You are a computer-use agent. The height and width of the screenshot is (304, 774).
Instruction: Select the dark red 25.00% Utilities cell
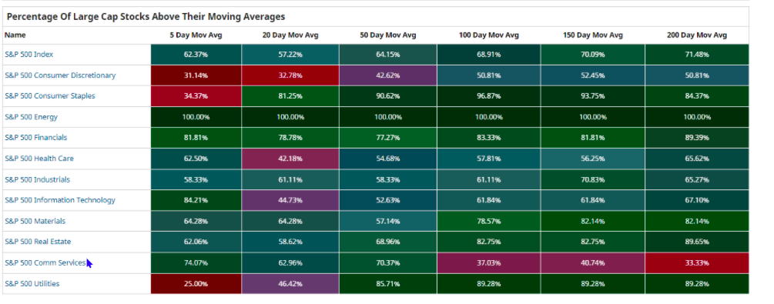coord(196,284)
